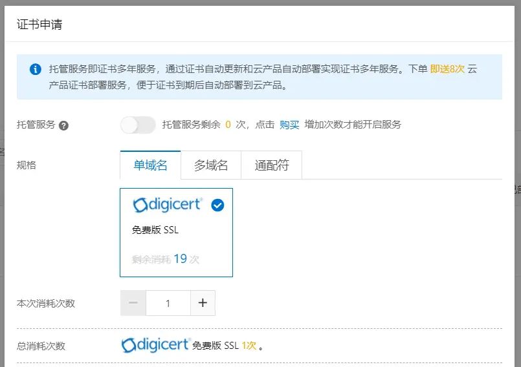
Task: Click the 规格 label
Action: pos(27,165)
